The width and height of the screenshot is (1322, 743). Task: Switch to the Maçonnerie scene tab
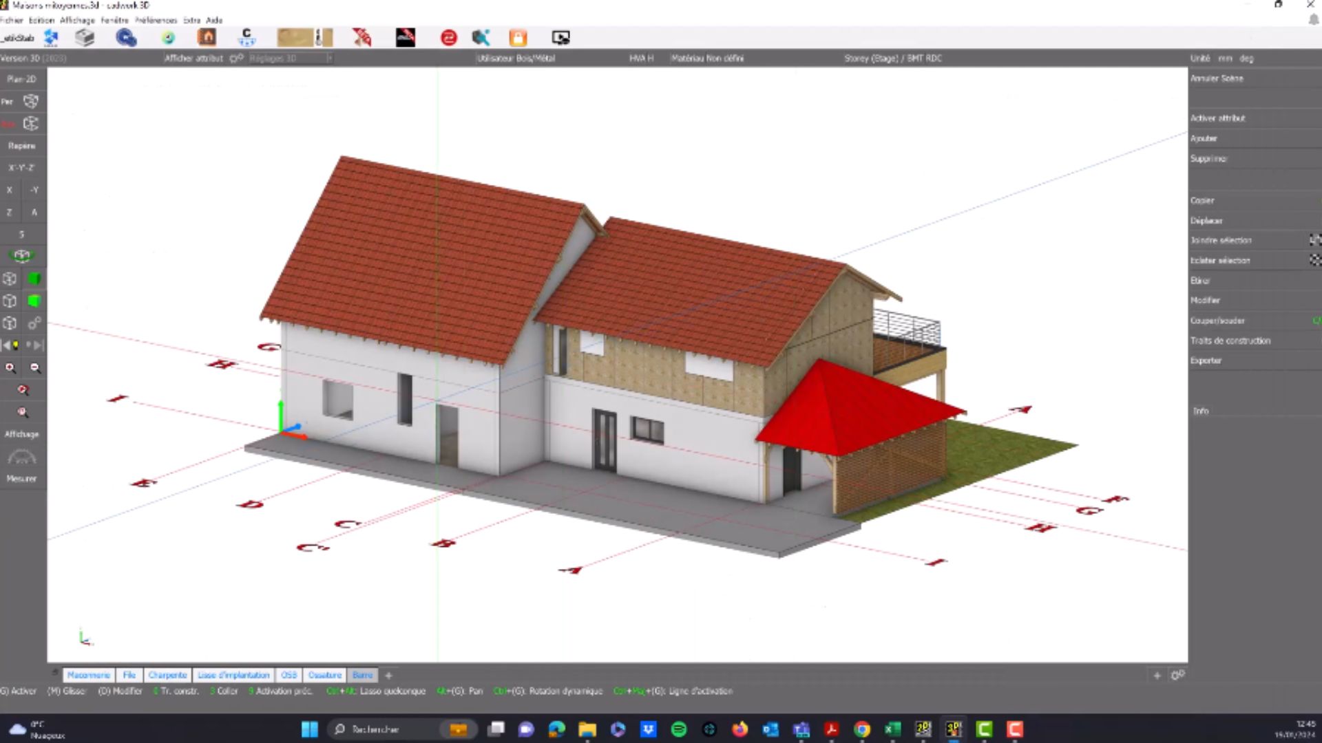click(89, 676)
